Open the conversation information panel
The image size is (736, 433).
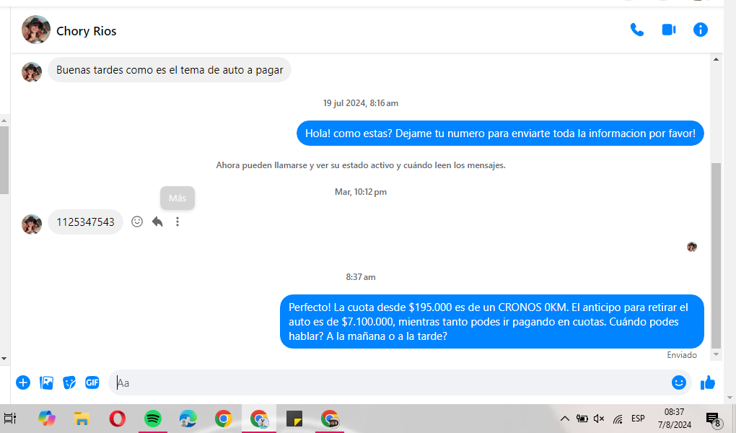point(701,30)
